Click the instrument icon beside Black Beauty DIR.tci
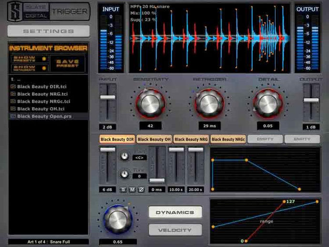The image size is (329, 247). pyautogui.click(x=13, y=86)
